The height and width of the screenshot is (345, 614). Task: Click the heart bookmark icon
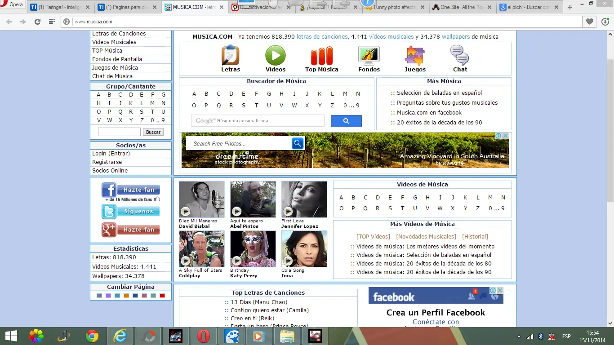tap(590, 22)
